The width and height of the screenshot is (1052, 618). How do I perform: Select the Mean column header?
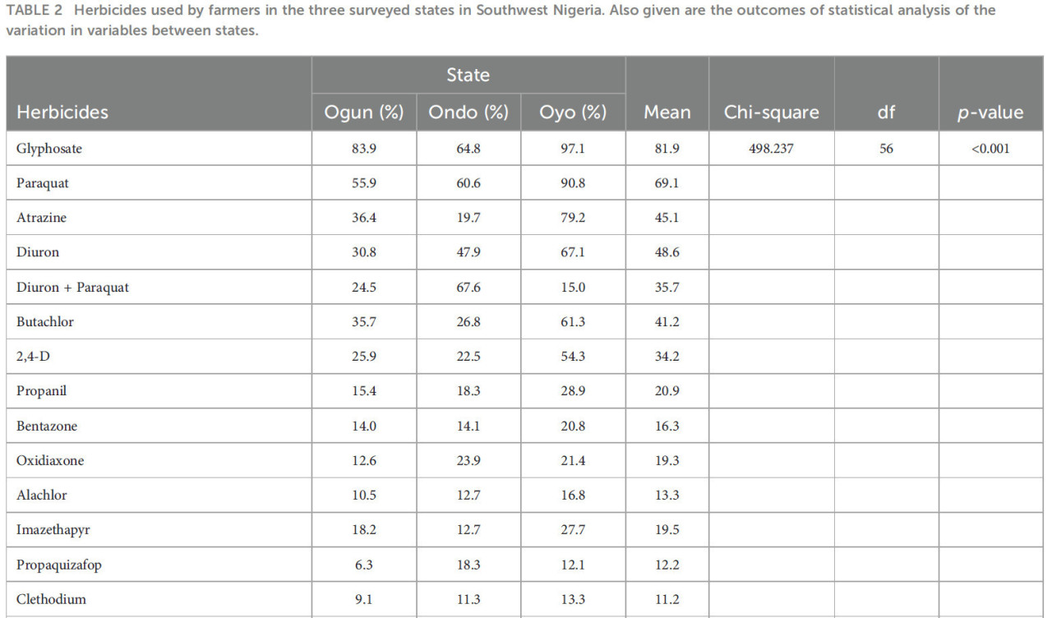(667, 113)
